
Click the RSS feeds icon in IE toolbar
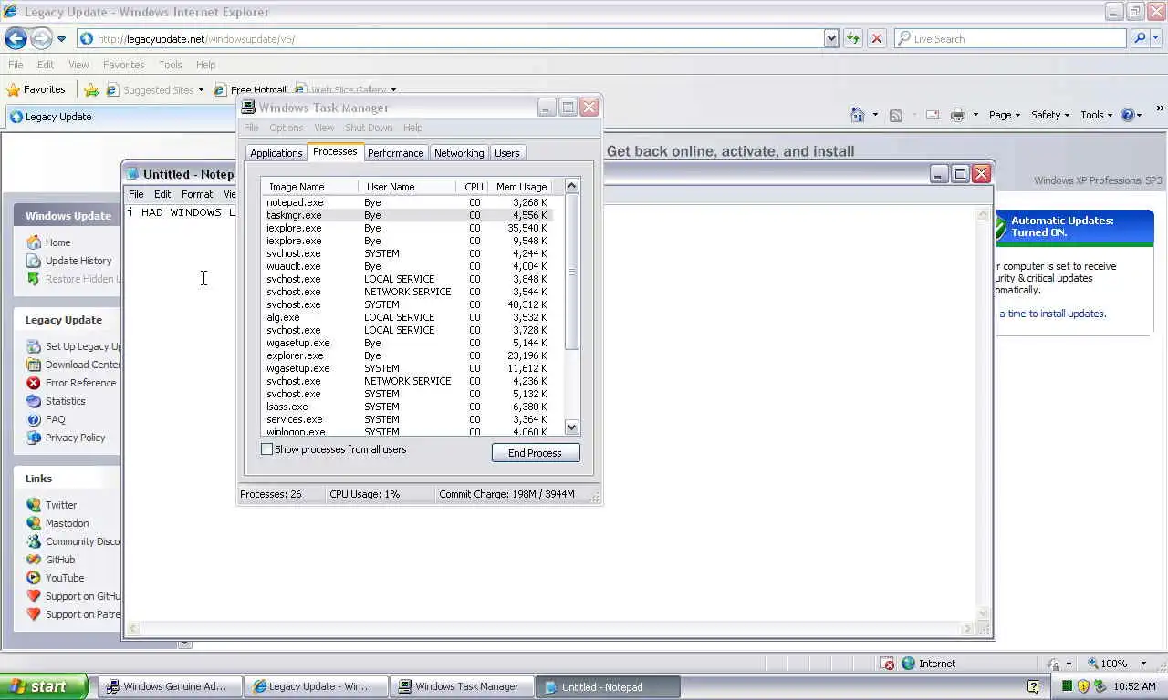896,115
